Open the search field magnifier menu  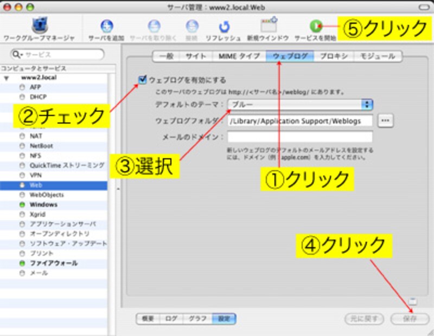click(17, 54)
